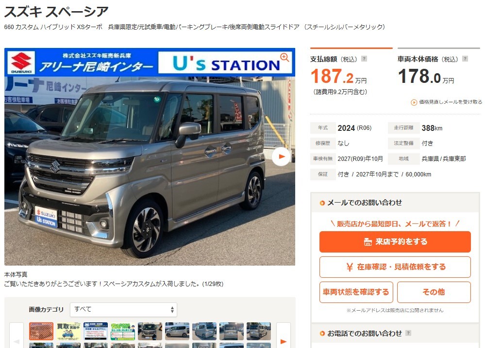Image resolution: width=485 pixels, height=348 pixels.
Task: Select the last car thumbnail in top row
Action: coord(259,332)
